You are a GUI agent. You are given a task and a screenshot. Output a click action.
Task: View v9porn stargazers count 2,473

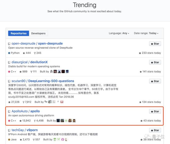point(25,140)
